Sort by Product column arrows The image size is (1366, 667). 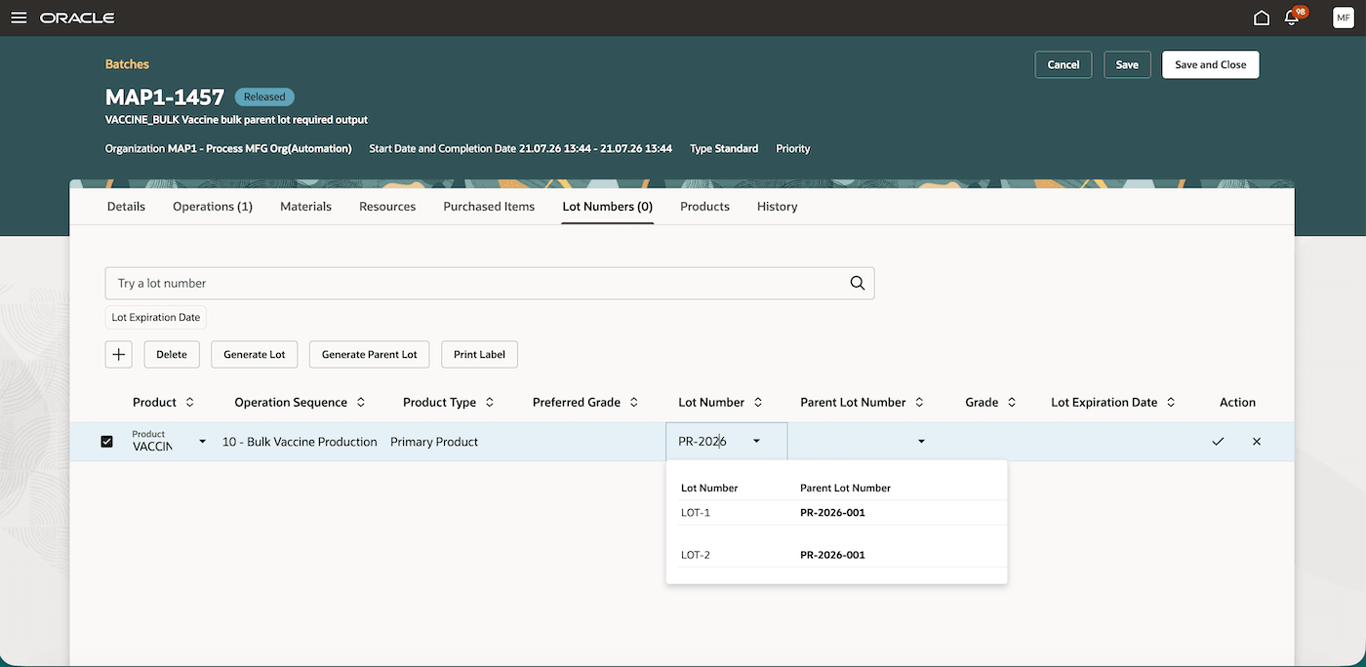(189, 402)
